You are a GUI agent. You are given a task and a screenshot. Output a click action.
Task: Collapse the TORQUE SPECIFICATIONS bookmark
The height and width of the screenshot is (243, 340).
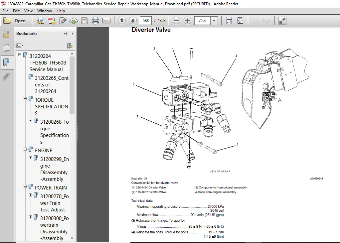click(x=25, y=98)
